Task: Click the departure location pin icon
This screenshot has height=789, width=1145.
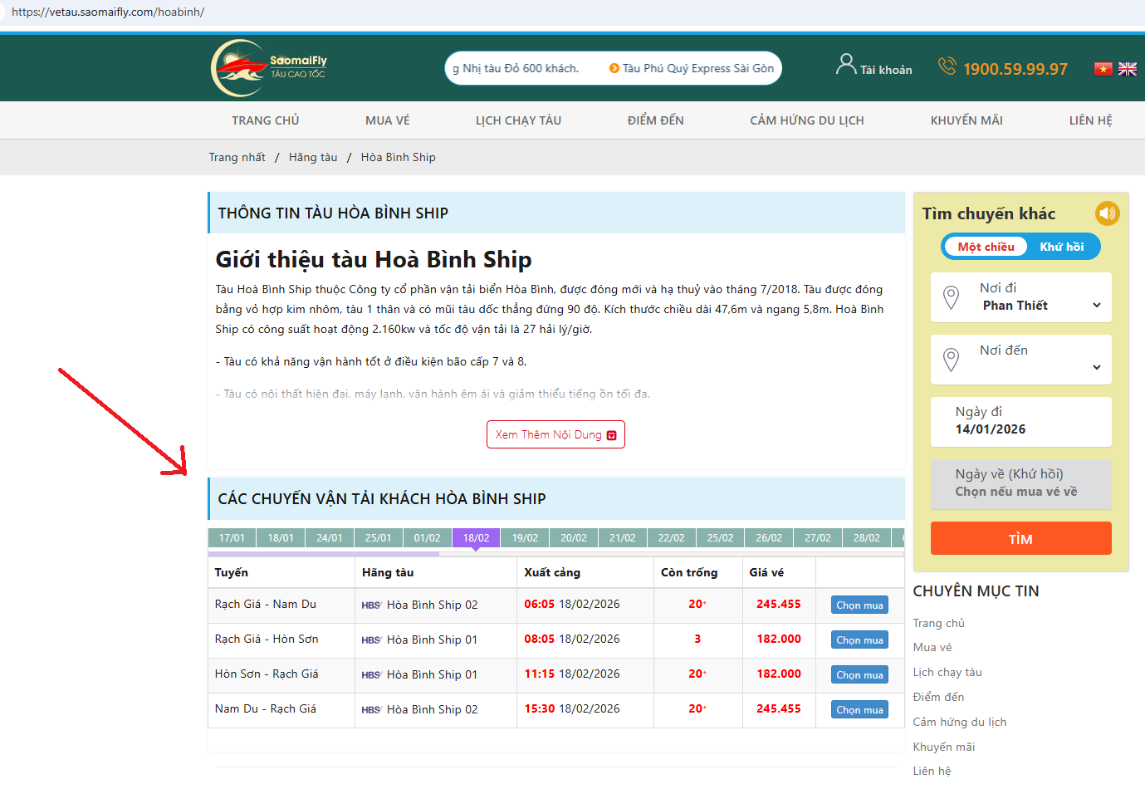Action: [952, 297]
